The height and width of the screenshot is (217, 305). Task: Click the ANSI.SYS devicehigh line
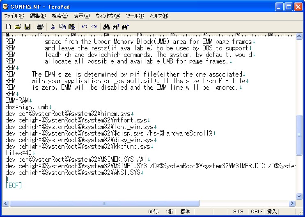(x=74, y=172)
